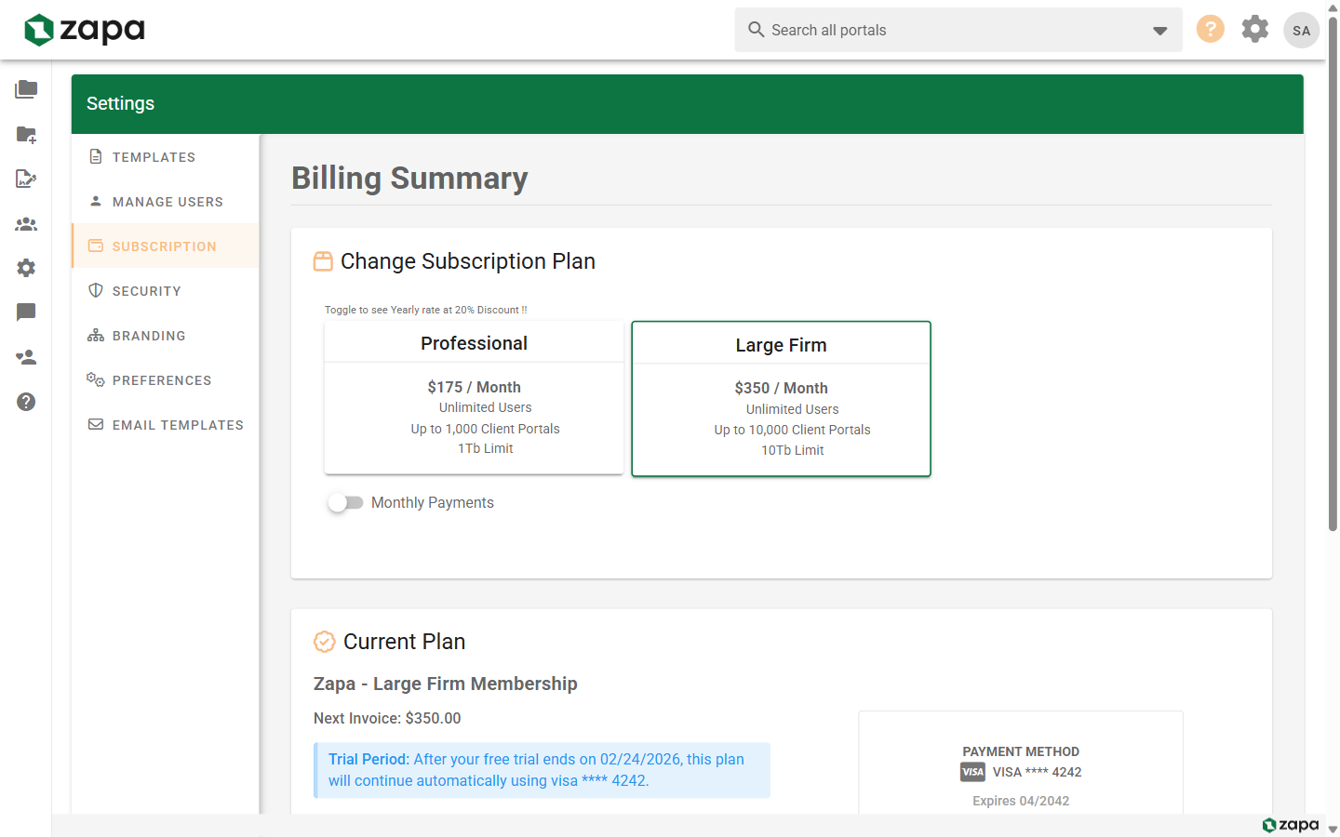
Task: Open the Preferences settings section
Action: coord(166,380)
